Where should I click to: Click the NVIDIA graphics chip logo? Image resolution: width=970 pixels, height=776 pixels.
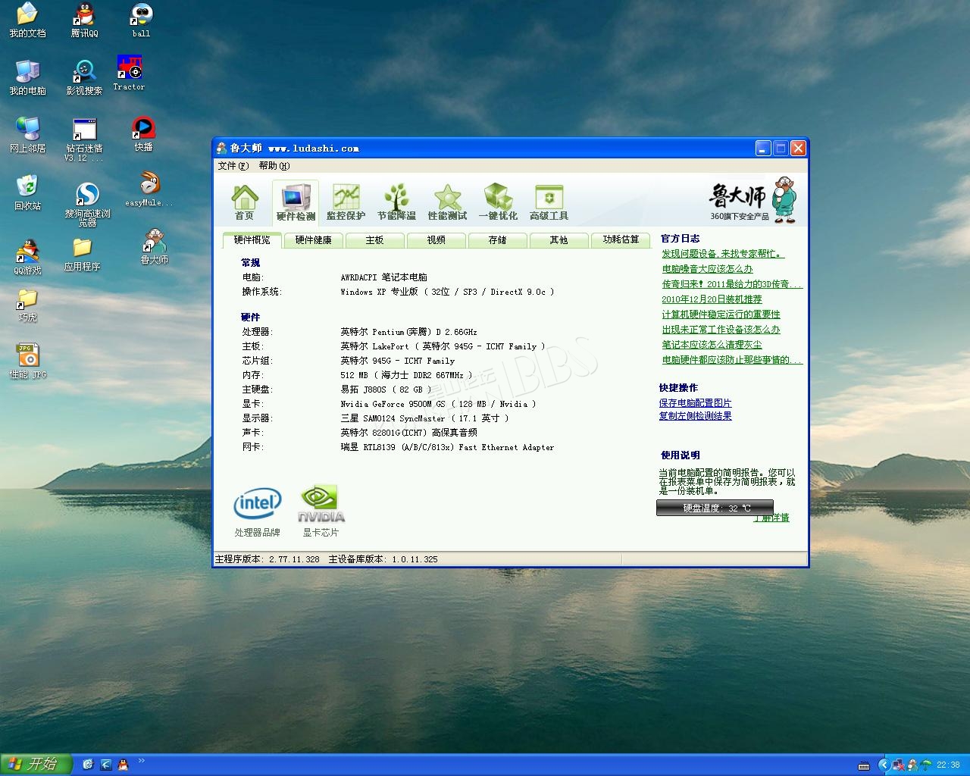pyautogui.click(x=321, y=505)
